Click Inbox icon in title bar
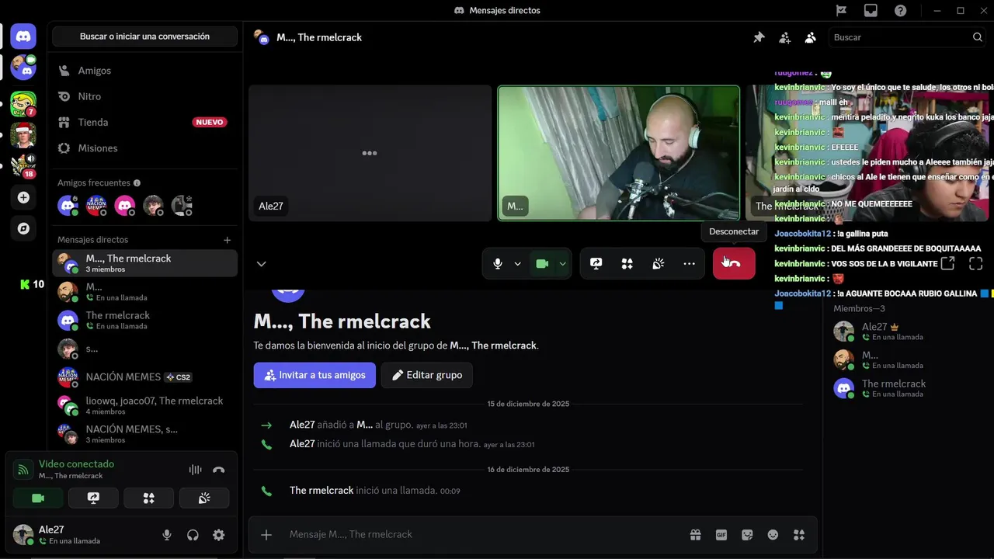994x559 pixels. pos(871,10)
